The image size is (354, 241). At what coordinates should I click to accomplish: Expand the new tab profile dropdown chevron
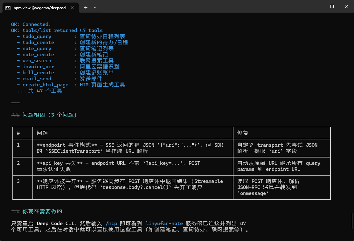(95, 7)
